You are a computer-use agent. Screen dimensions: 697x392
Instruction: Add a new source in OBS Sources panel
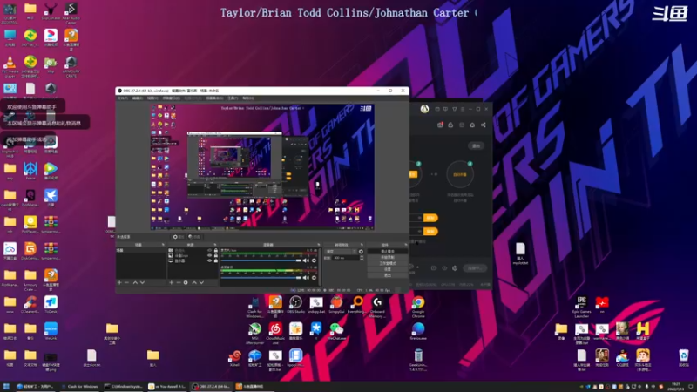171,282
